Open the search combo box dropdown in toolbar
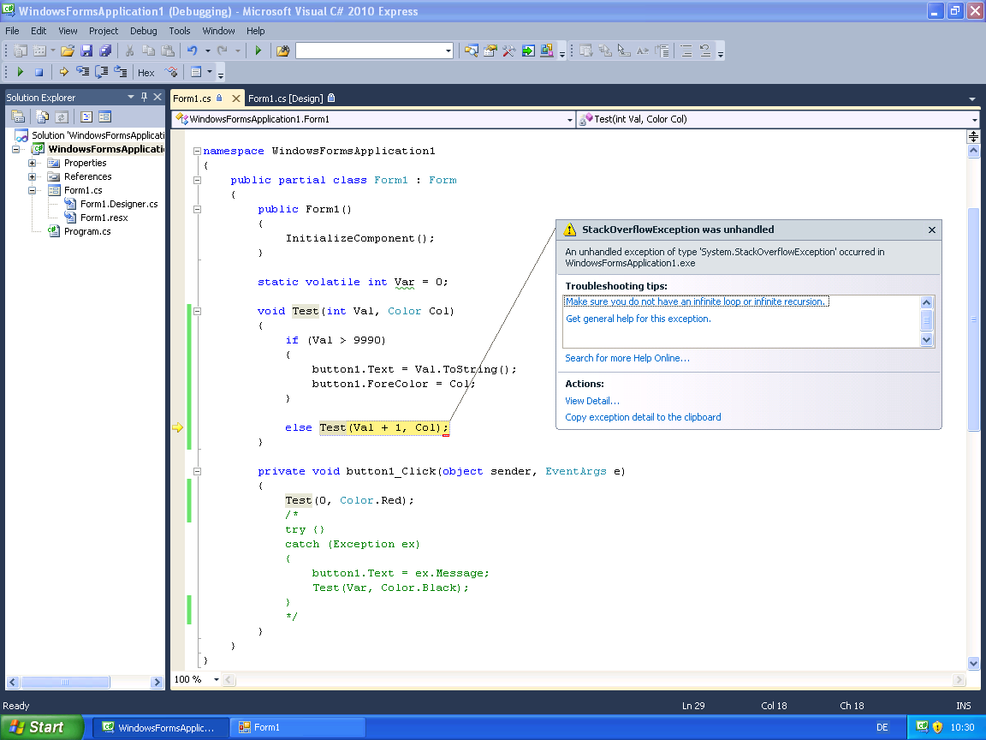The width and height of the screenshot is (986, 740). 448,51
